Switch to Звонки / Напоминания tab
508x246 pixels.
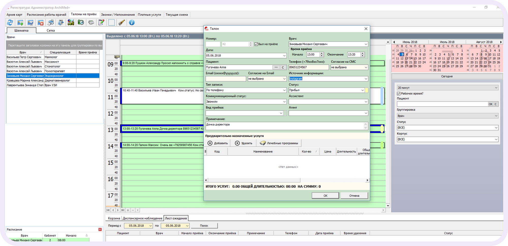(x=118, y=15)
